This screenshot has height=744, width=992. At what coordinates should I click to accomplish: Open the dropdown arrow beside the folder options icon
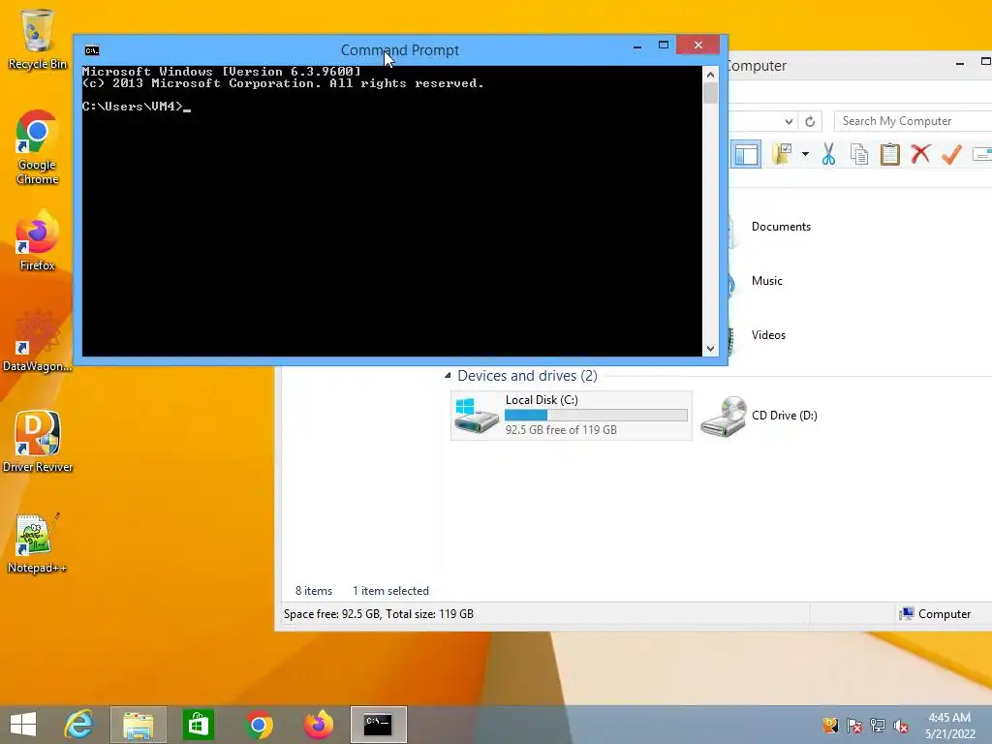click(805, 154)
